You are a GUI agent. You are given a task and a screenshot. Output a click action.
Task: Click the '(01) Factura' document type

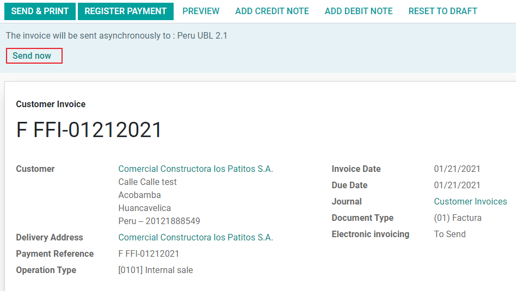point(457,218)
